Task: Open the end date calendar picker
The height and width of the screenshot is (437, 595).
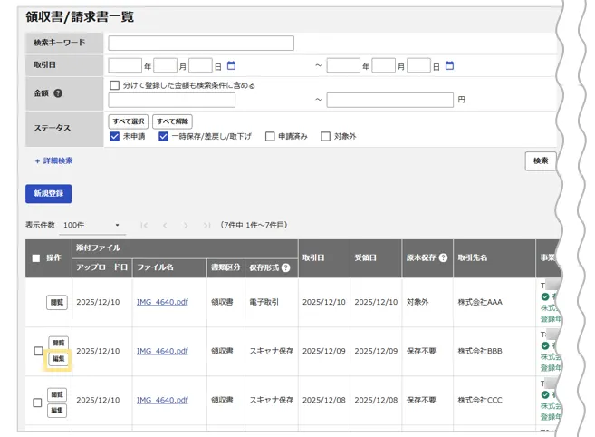Action: point(449,66)
